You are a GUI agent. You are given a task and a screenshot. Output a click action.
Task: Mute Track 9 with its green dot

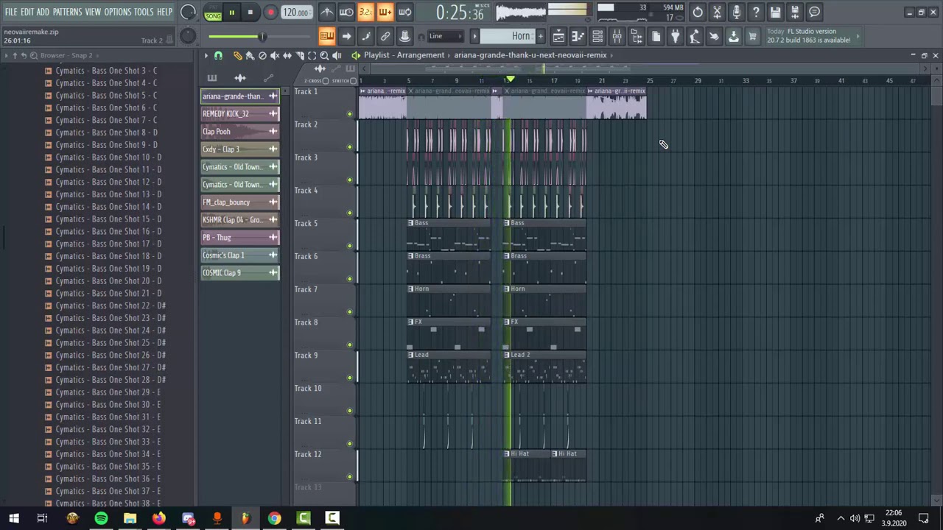(350, 378)
